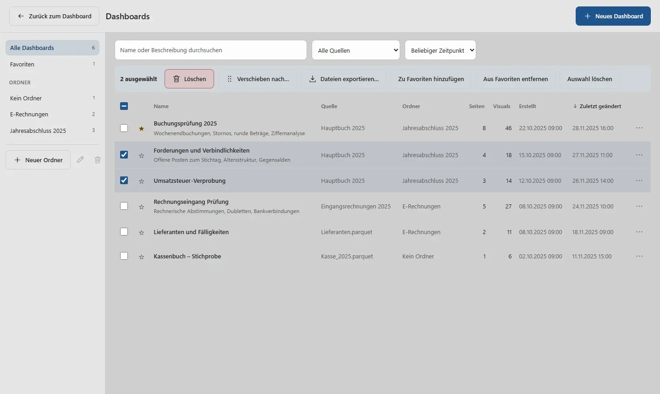Click star icon for Kassenbuch – Stichprobe
Screen dimensions: 660x394
tap(142, 257)
